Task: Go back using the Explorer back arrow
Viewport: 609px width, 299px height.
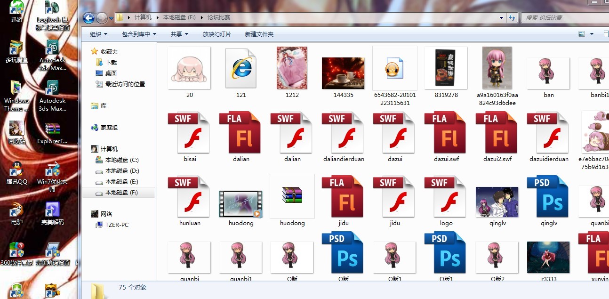Action: pos(88,18)
